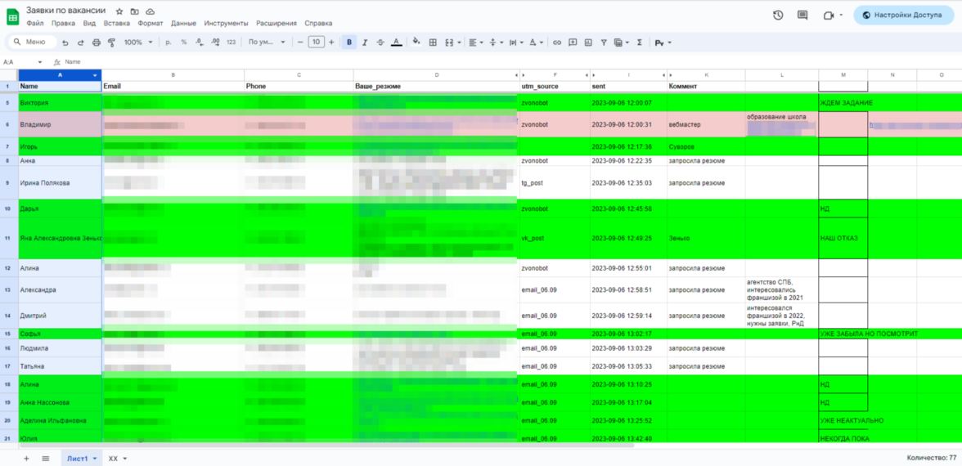Open the comments panel icon
The width and height of the screenshot is (962, 466).
click(x=802, y=15)
